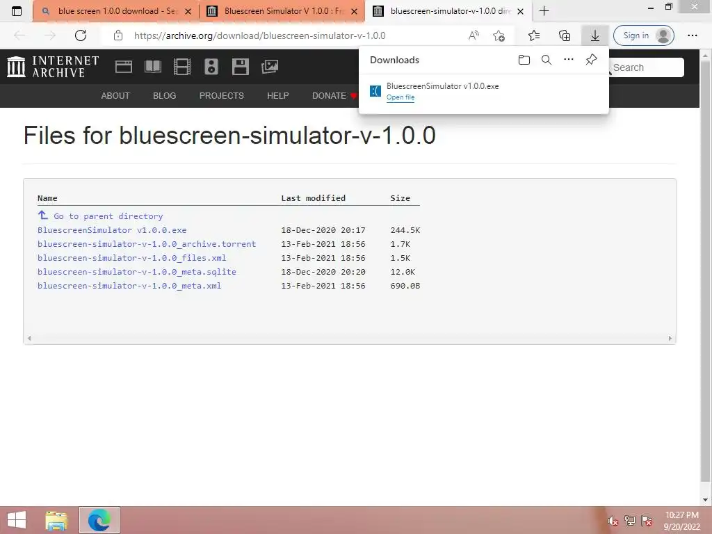This screenshot has width=712, height=534.
Task: Open the Software floppy disk icon
Action: 240,67
